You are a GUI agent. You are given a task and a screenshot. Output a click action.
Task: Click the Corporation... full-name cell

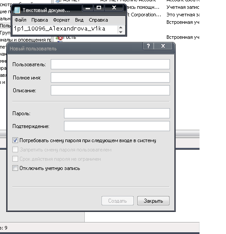[x=144, y=15]
